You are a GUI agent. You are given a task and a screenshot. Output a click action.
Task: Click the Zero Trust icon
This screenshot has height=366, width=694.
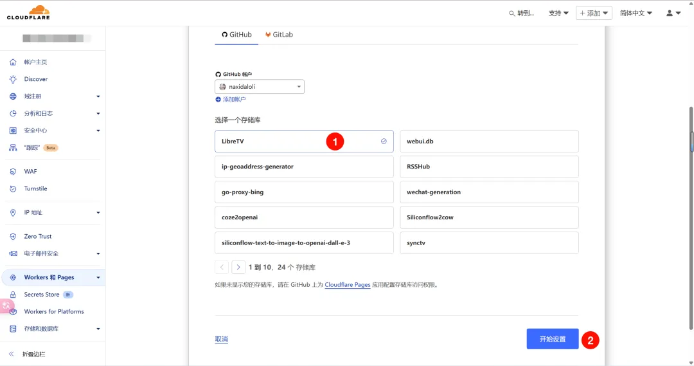tap(13, 237)
